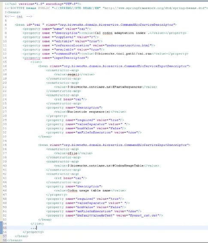Image resolution: width=208 pixels, height=243 pixels.
Task: Click the 'Nucleotide sequence(s)' value text
Action: [x=89, y=112]
